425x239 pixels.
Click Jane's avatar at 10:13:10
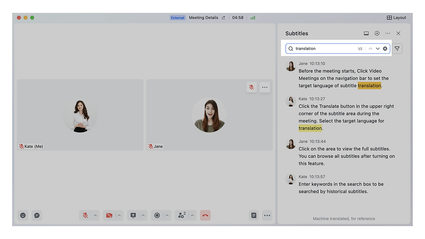point(291,66)
